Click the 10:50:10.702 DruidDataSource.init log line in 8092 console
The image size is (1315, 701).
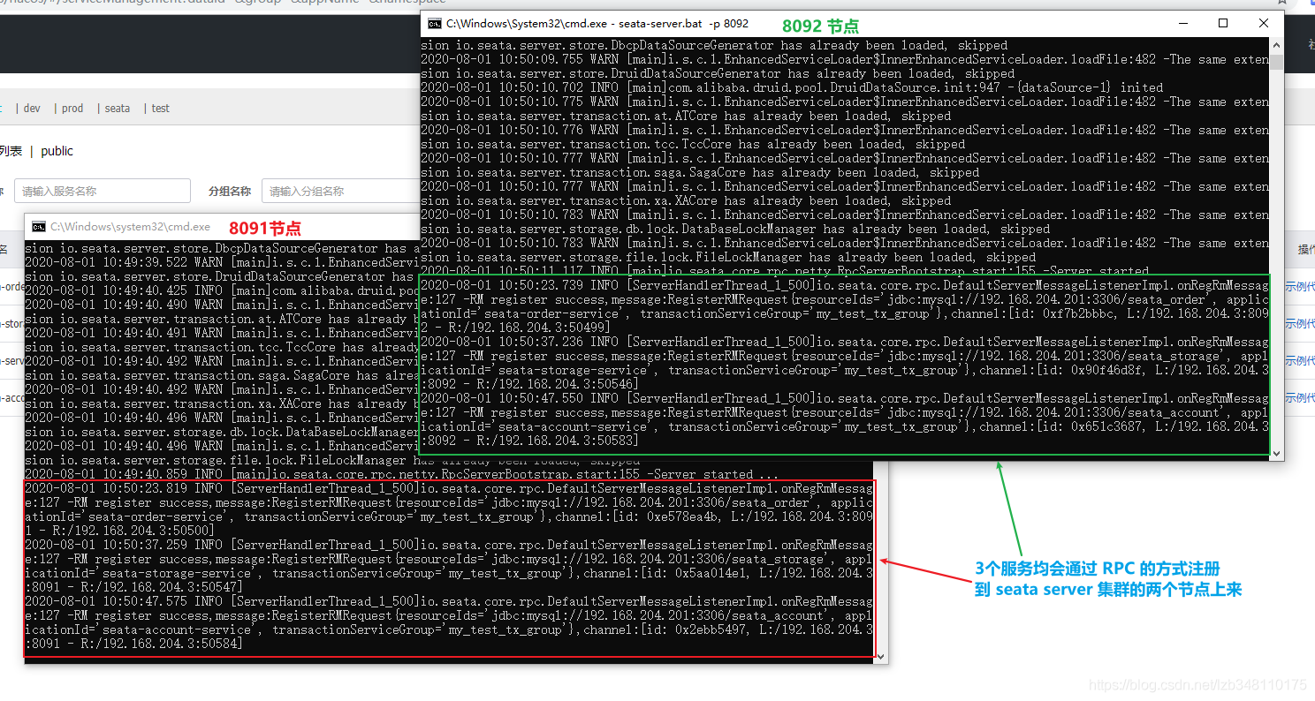pyautogui.click(x=792, y=87)
